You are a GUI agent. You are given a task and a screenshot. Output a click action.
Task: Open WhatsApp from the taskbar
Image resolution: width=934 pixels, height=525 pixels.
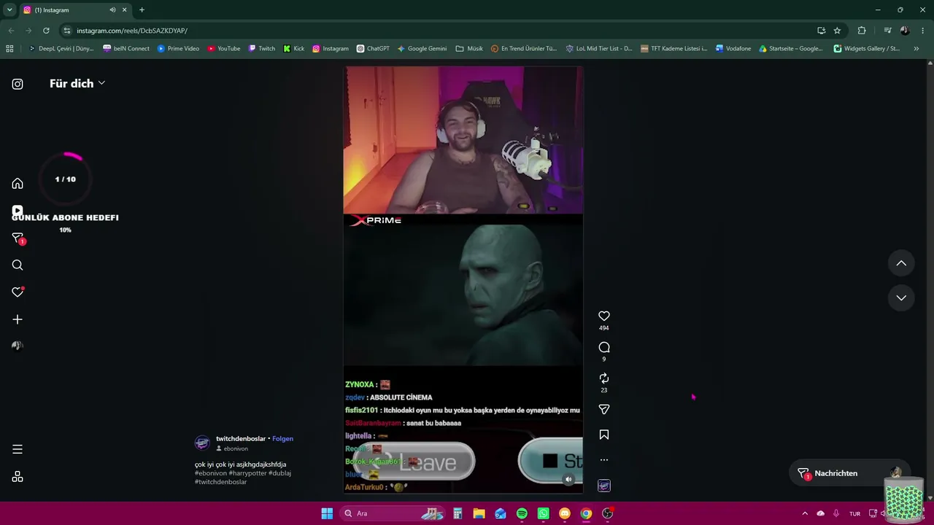click(543, 513)
